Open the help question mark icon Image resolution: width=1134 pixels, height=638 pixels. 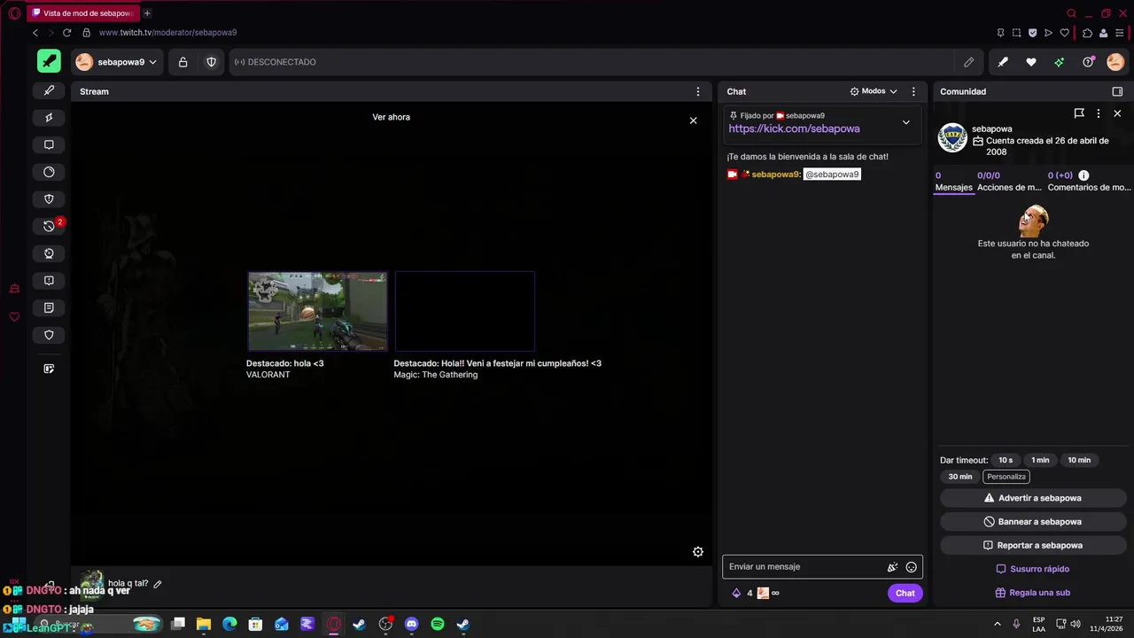[1088, 62]
